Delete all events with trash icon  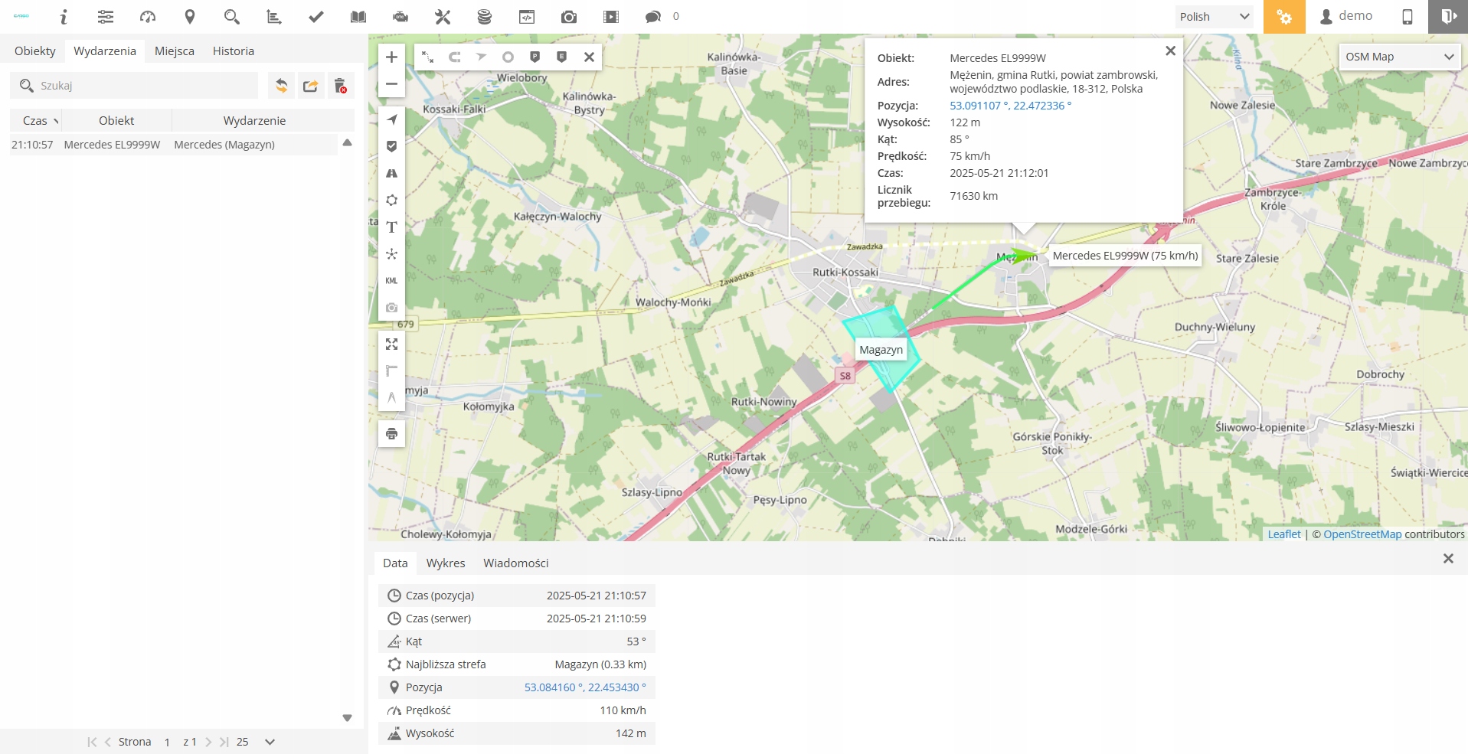pyautogui.click(x=341, y=86)
